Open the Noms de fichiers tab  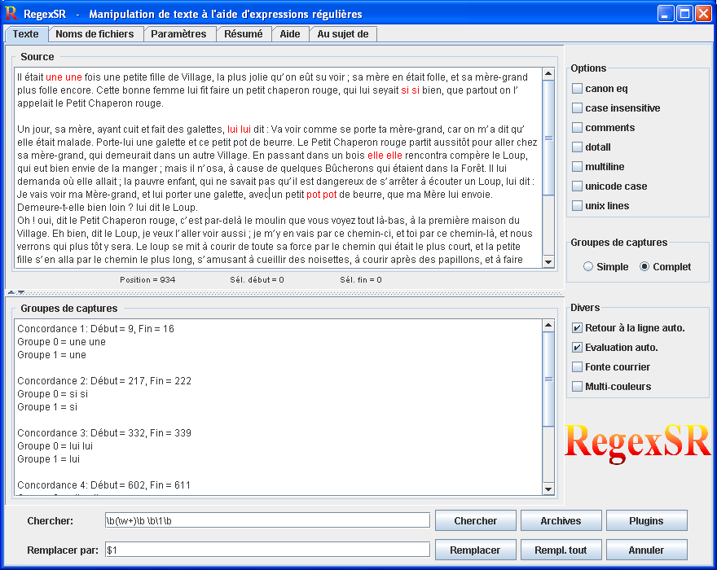tap(95, 34)
